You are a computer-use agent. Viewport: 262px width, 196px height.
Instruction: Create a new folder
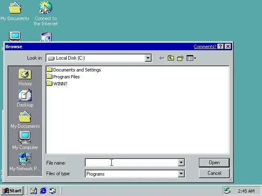(x=180, y=58)
